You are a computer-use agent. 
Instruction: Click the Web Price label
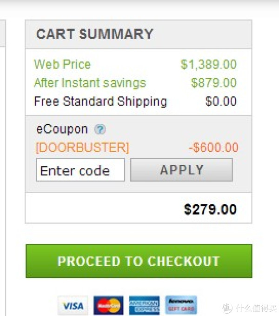(62, 65)
